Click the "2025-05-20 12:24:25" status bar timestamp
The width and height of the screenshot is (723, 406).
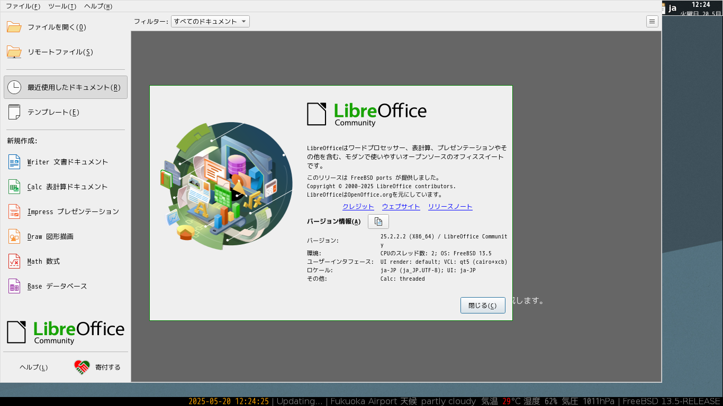[229, 401]
